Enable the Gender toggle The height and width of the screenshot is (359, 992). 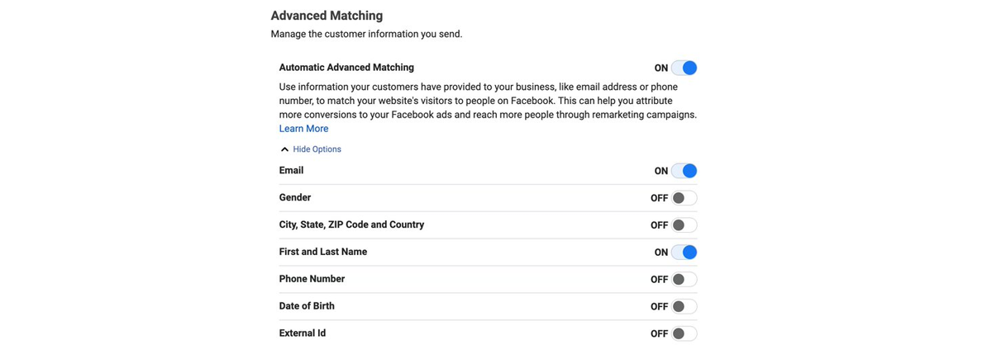coord(684,198)
